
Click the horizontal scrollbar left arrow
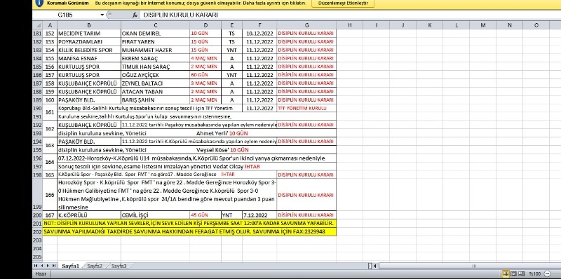tap(375, 266)
